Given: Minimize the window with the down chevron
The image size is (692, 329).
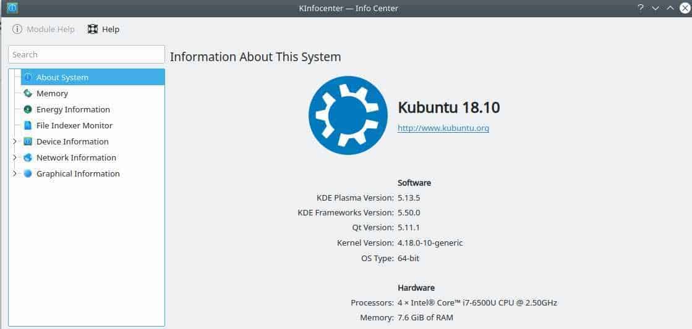Looking at the screenshot, I should click(x=656, y=8).
